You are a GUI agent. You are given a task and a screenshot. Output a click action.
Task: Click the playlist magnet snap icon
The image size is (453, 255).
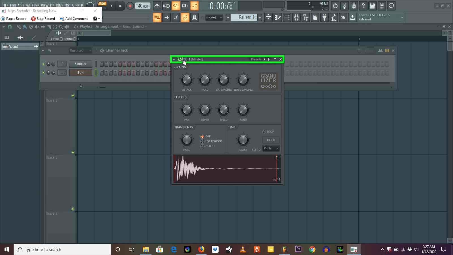tap(10, 27)
